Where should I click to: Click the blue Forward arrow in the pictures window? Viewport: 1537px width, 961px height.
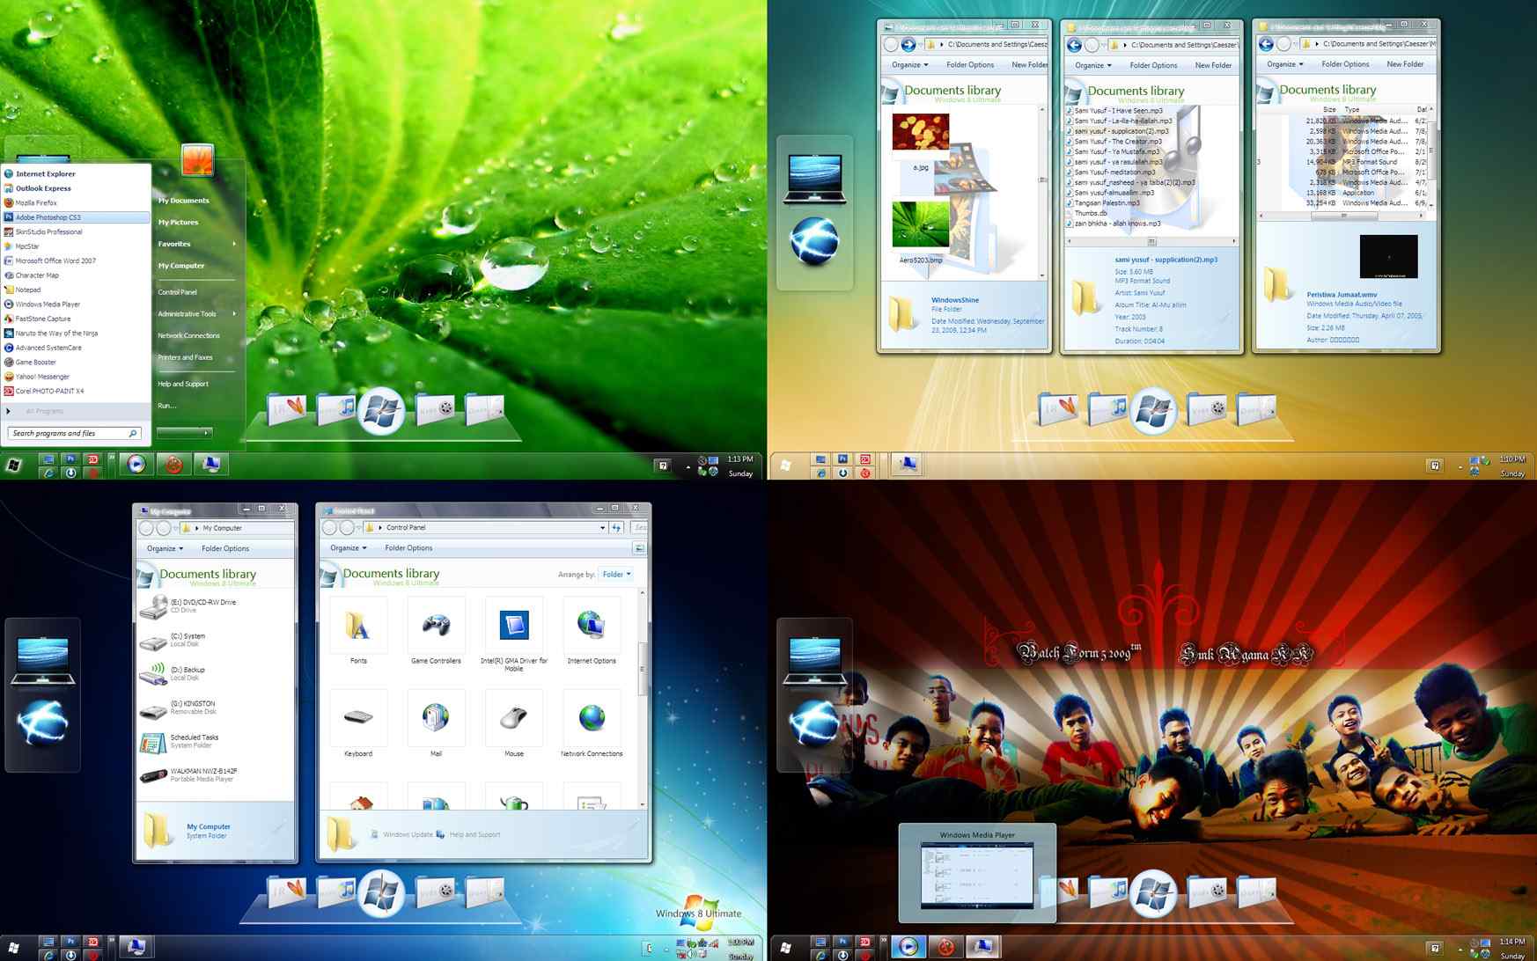click(908, 44)
